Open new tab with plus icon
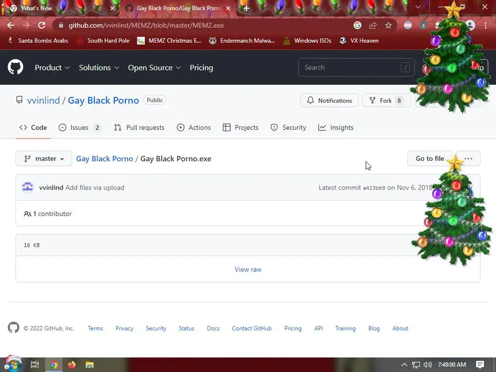Viewport: 496px width, 372px height. click(247, 8)
